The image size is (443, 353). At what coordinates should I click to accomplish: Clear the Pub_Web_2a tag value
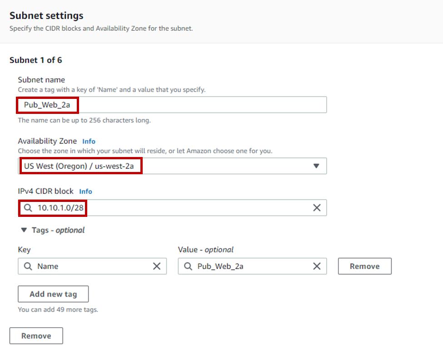pyautogui.click(x=317, y=266)
